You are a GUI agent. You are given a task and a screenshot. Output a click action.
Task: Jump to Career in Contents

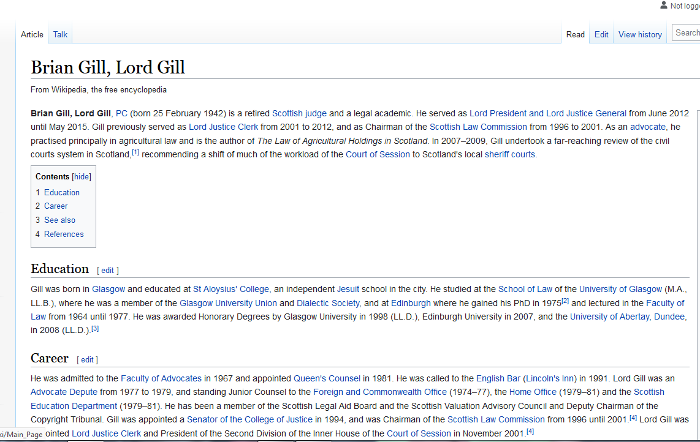56,206
